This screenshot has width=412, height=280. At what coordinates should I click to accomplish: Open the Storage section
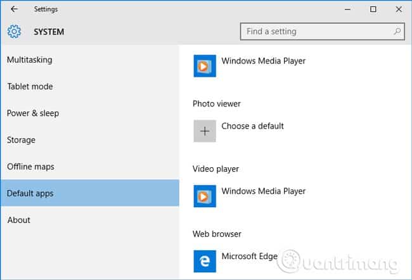[x=21, y=139]
